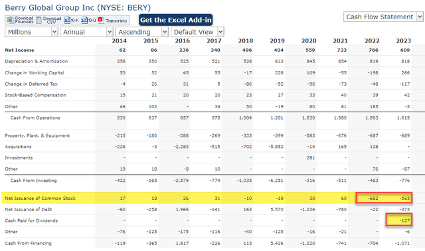Open the 10-Q filing icon
This screenshot has height=251, width=425.
pyautogui.click(x=84, y=21)
